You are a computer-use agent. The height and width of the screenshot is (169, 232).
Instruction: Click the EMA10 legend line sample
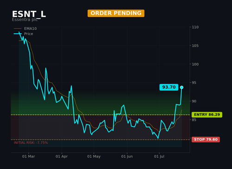pos(18,29)
